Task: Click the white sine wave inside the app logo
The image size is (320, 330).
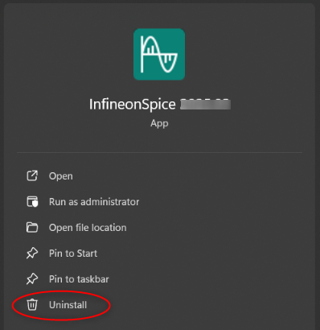Action: pyautogui.click(x=159, y=54)
